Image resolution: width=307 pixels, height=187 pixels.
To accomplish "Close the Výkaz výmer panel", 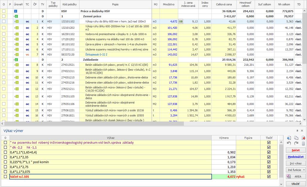I will coord(302,131).
